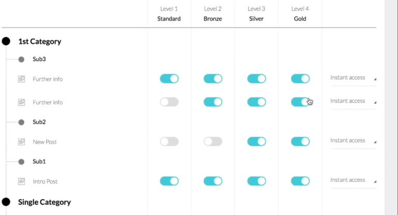Turn on Bronze toggle for New Post
This screenshot has height=215, width=398.
click(212, 141)
